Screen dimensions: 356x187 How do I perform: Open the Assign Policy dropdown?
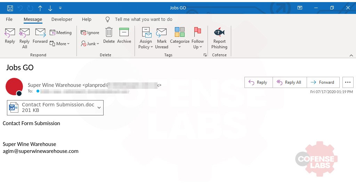146,38
